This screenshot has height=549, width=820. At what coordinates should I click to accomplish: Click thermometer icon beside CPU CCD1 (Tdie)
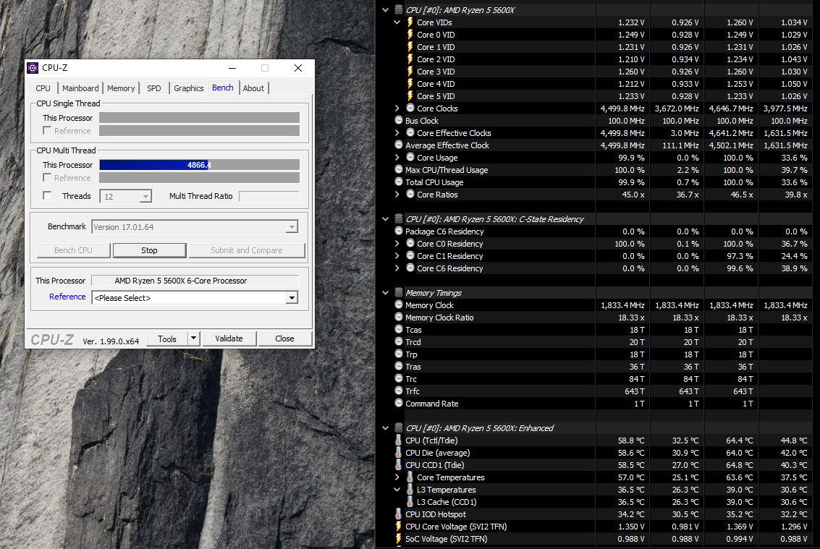399,465
